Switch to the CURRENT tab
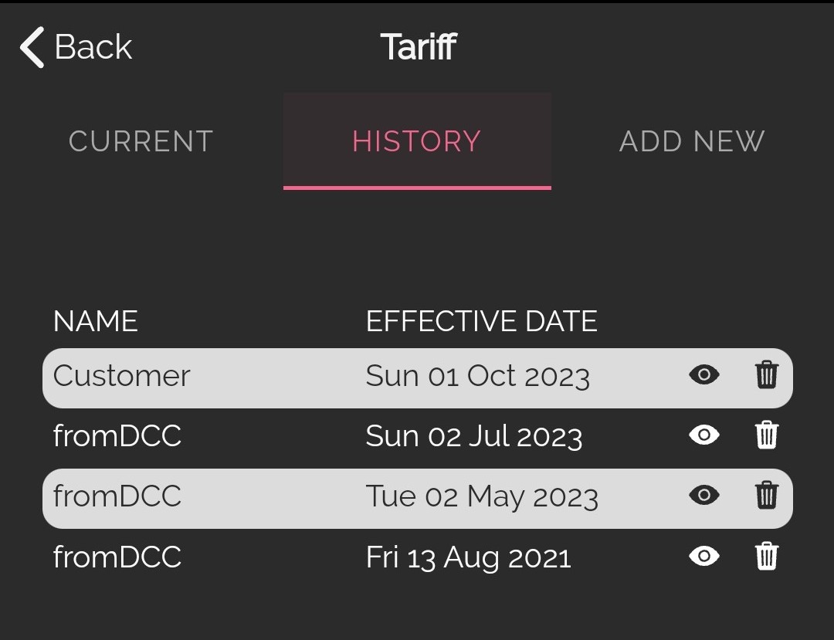 coord(141,141)
